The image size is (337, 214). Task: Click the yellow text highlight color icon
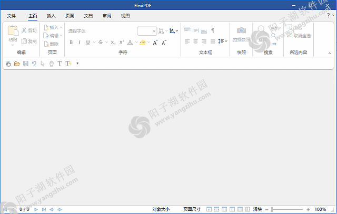point(143,42)
